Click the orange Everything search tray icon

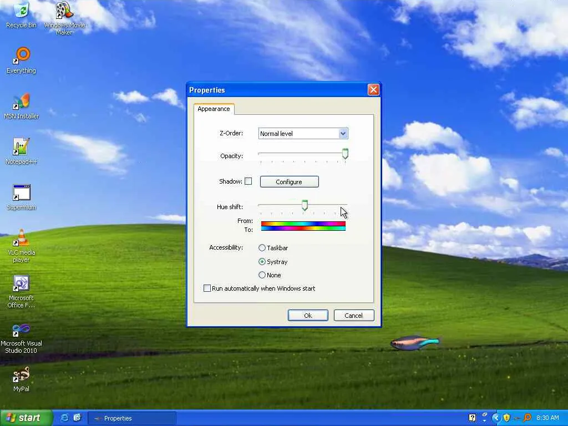(528, 418)
